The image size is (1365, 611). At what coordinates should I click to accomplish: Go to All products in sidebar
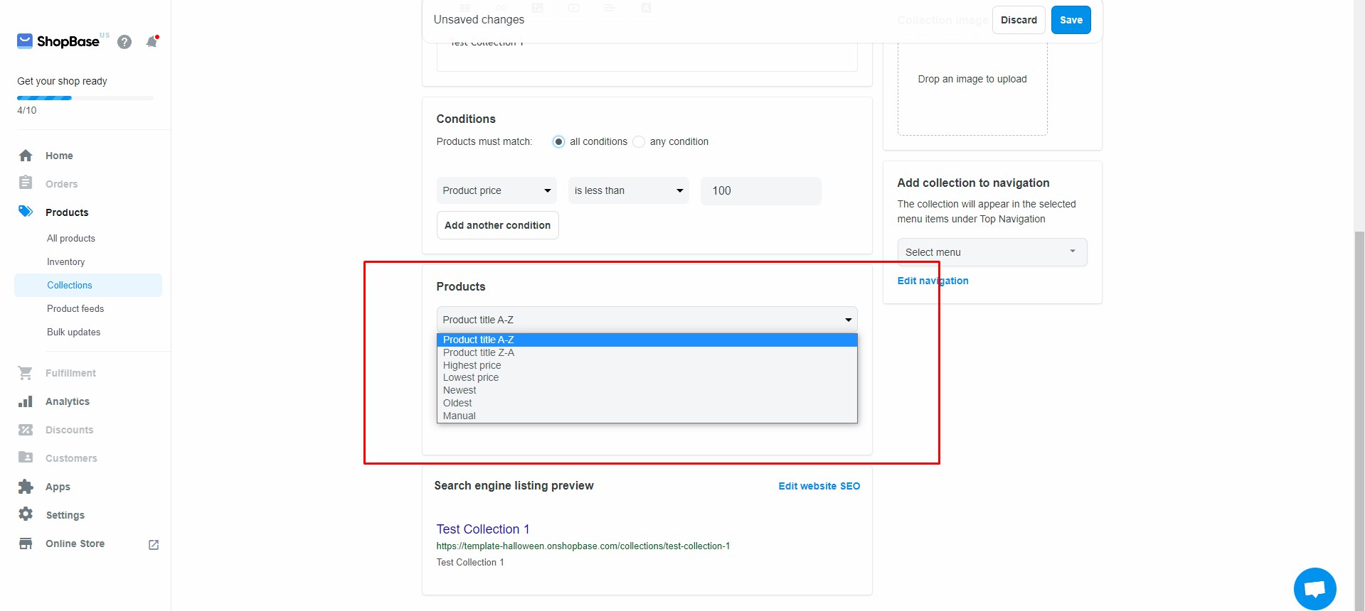click(71, 239)
